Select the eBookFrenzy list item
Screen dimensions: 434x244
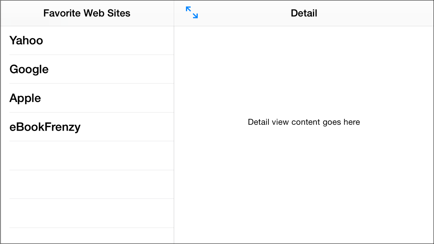tap(45, 127)
